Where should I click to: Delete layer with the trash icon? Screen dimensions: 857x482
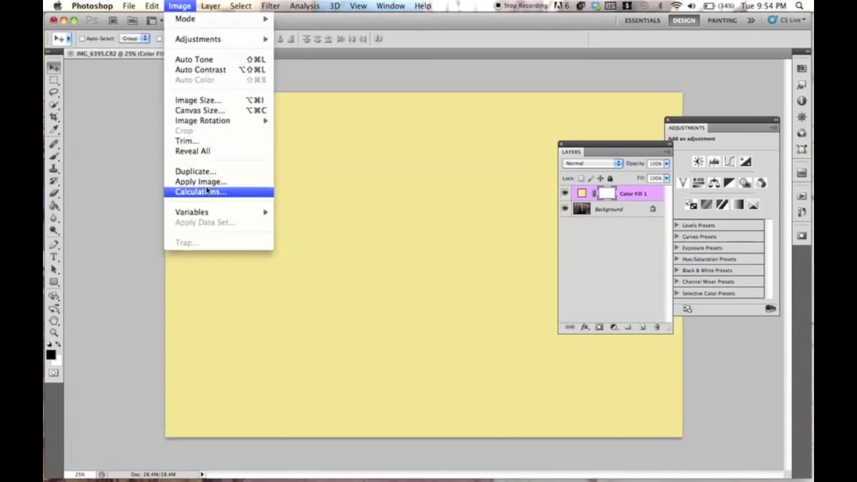657,327
